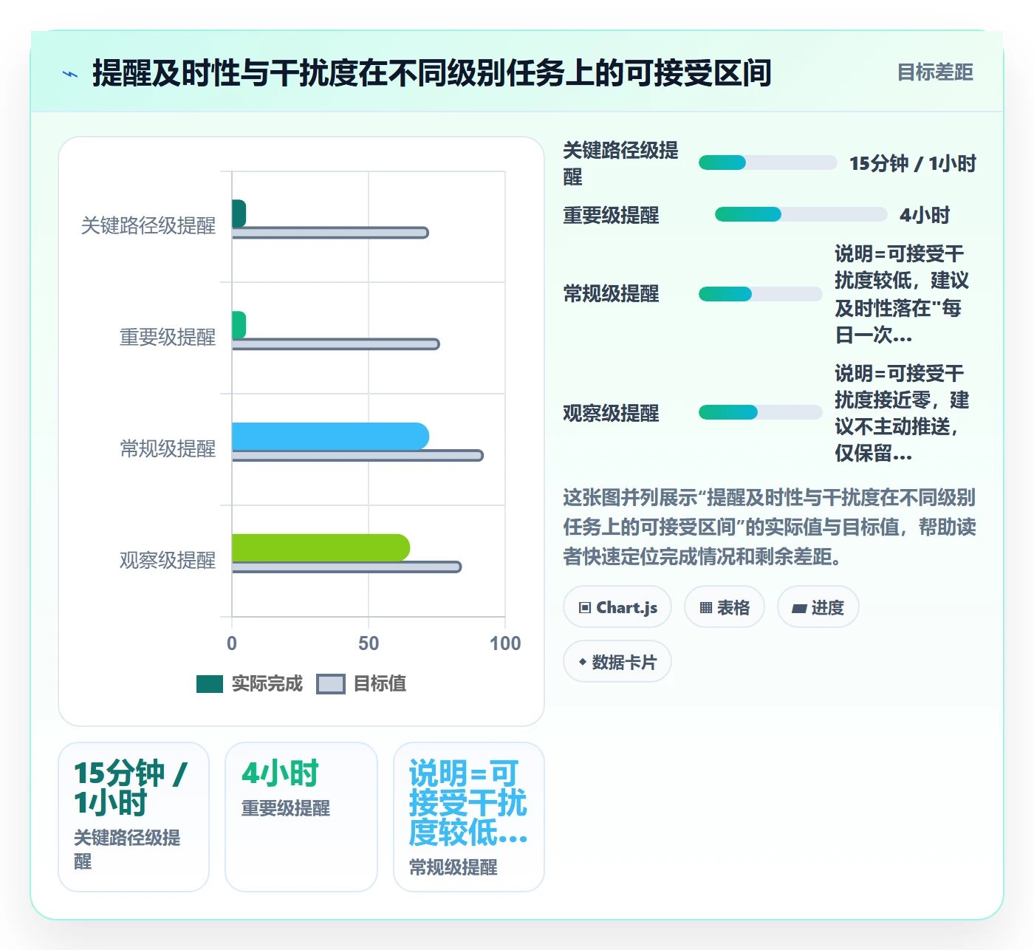Click the 重要级提醒 progress bar
This screenshot has height=950, width=1034.
[801, 214]
